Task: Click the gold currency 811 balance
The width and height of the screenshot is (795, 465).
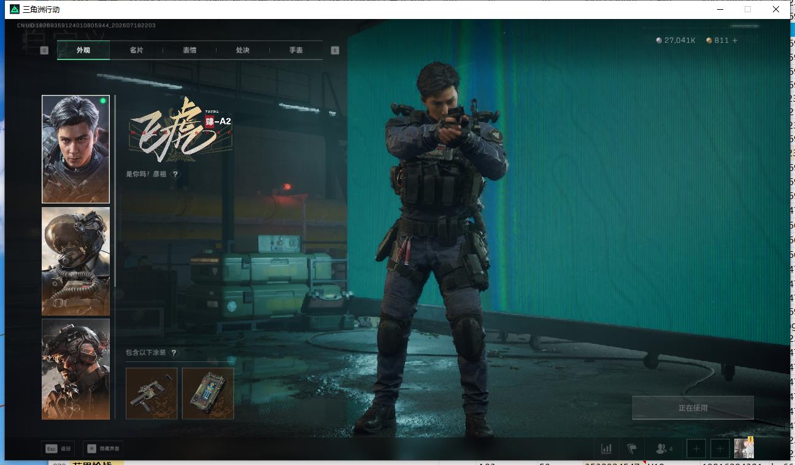Action: coord(718,40)
